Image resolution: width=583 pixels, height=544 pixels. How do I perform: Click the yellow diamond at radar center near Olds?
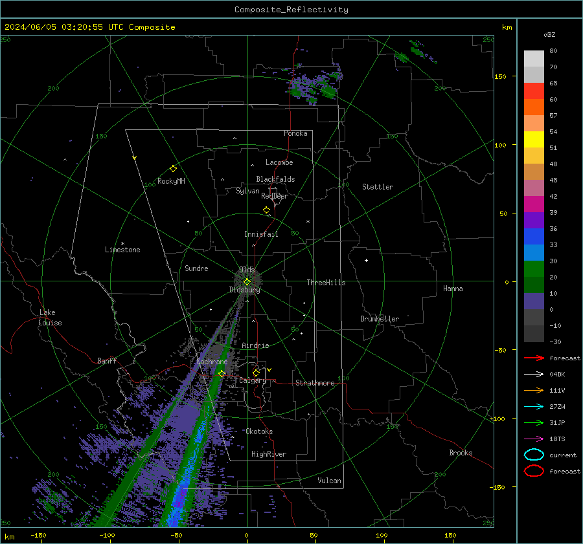click(x=247, y=282)
